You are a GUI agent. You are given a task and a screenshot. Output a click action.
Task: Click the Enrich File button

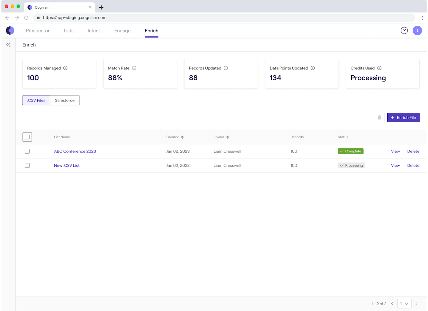(403, 118)
